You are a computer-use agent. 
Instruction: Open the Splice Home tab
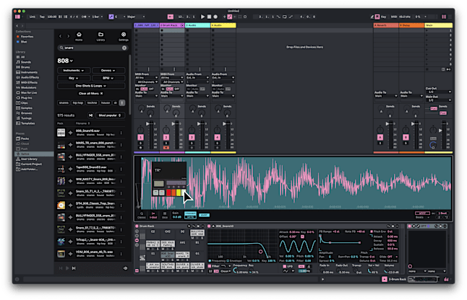pyautogui.click(x=79, y=36)
